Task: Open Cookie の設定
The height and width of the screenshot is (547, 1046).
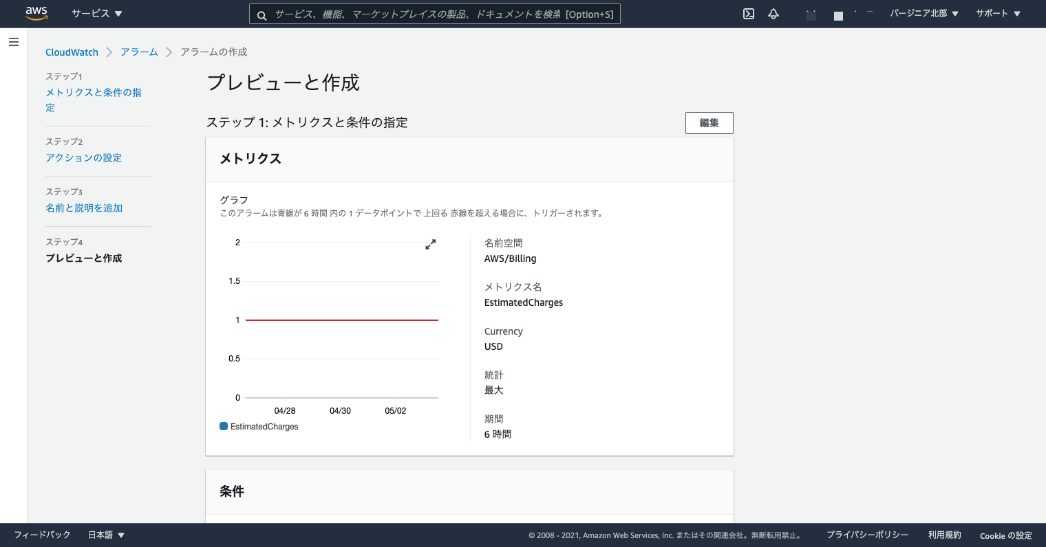Action: tap(1005, 535)
